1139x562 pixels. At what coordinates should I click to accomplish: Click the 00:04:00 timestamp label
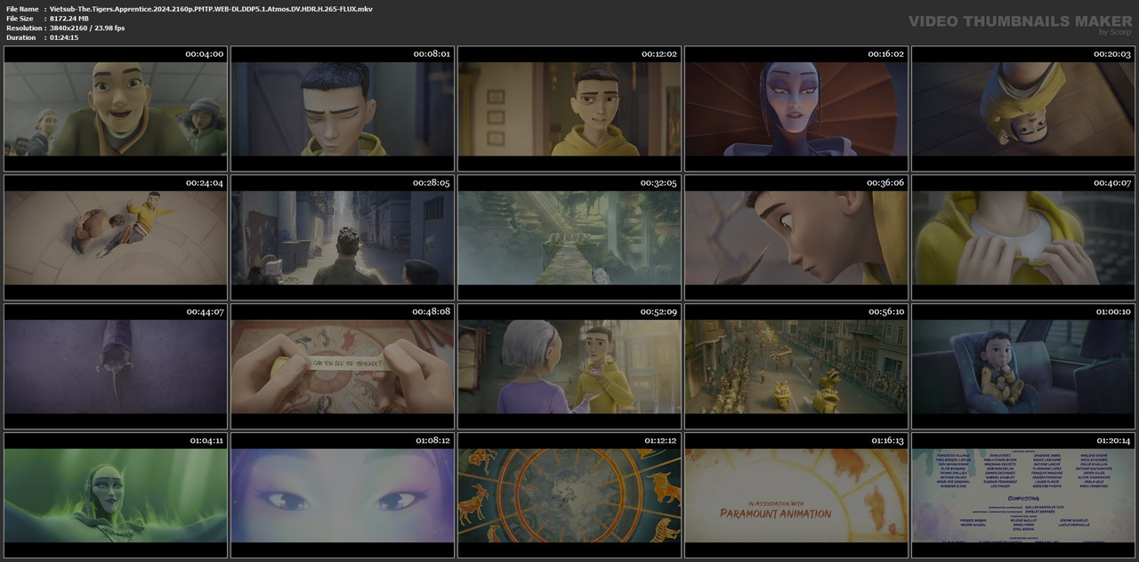pyautogui.click(x=205, y=54)
